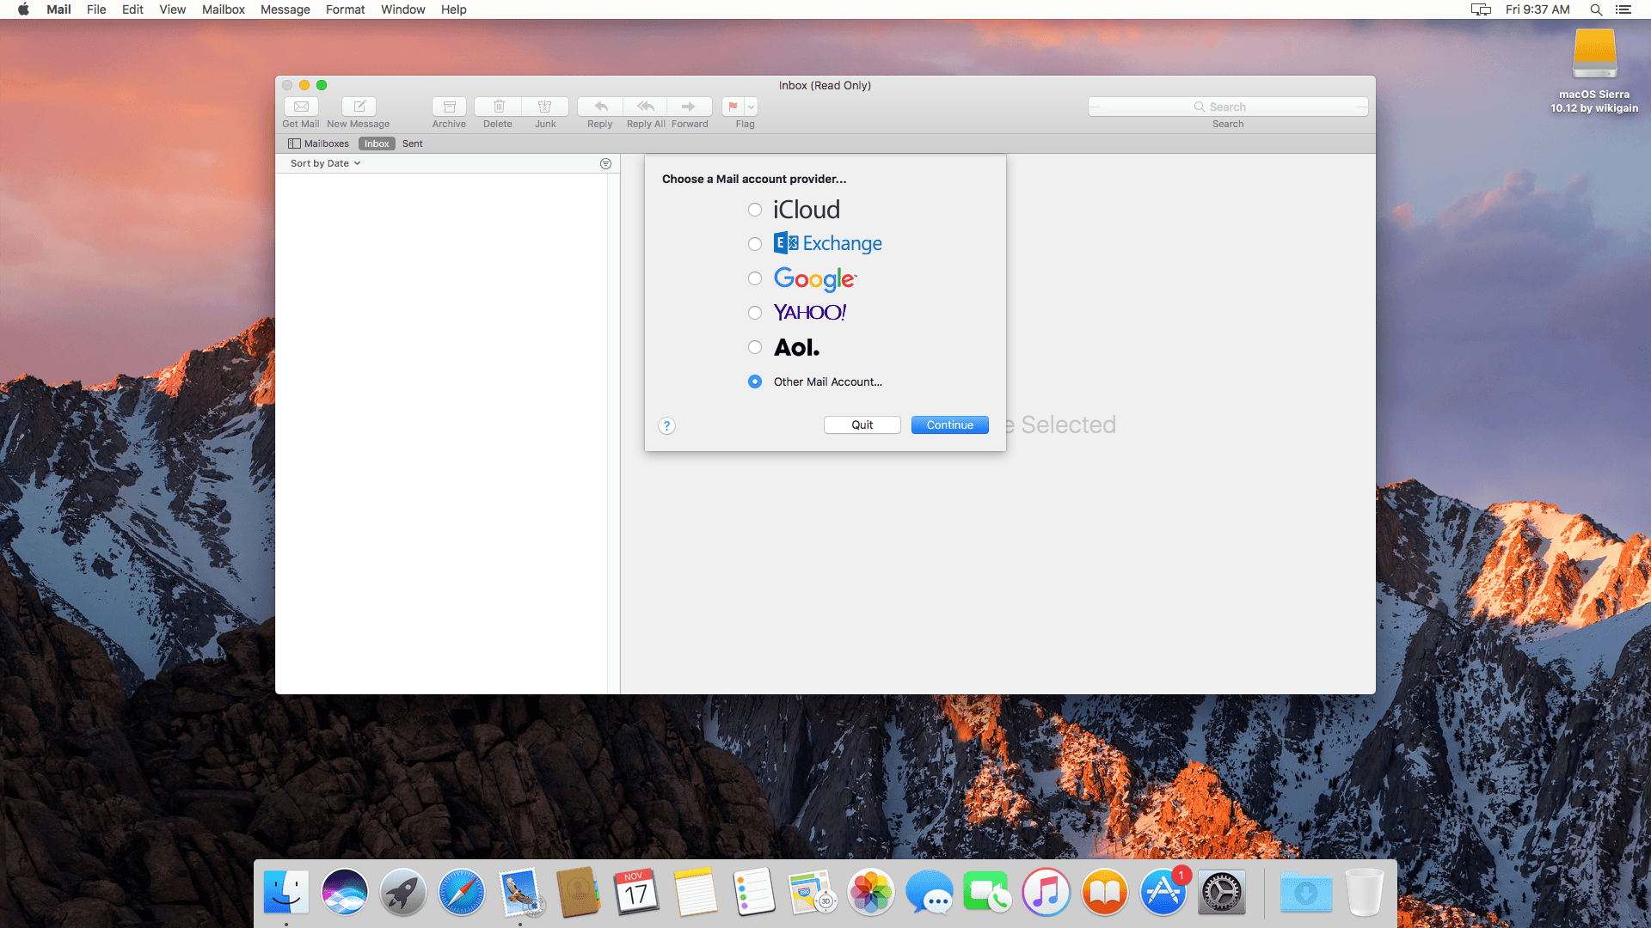
Task: Click the Quit button
Action: pos(862,424)
